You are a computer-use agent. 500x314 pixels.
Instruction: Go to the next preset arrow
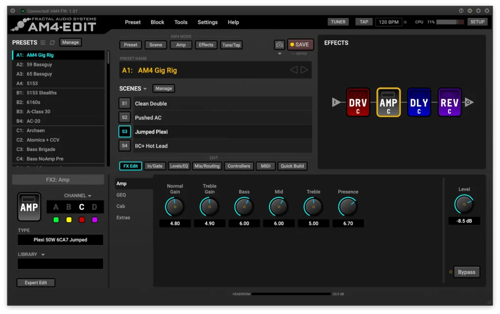click(x=305, y=70)
